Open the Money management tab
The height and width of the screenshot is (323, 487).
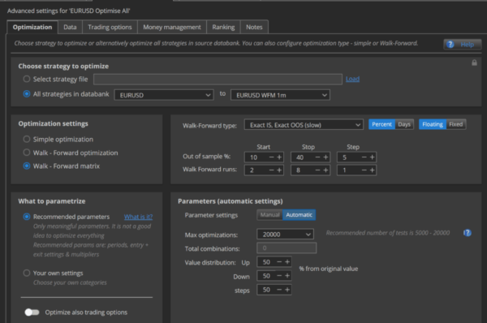point(172,27)
